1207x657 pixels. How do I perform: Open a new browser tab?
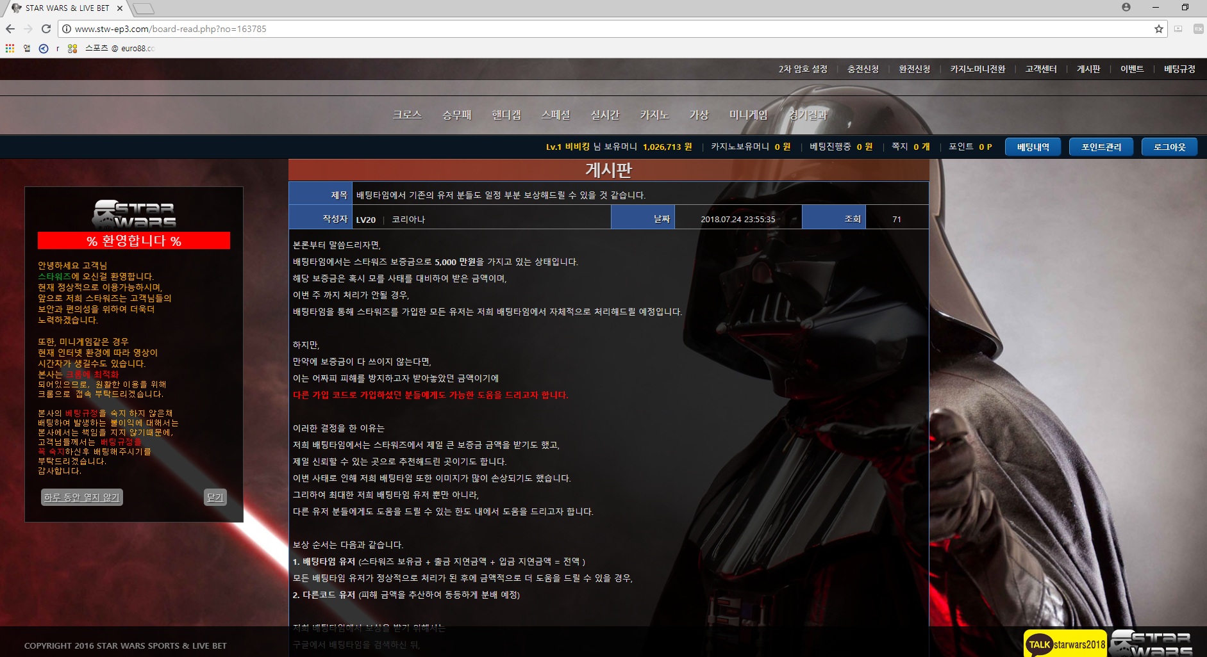(x=144, y=8)
